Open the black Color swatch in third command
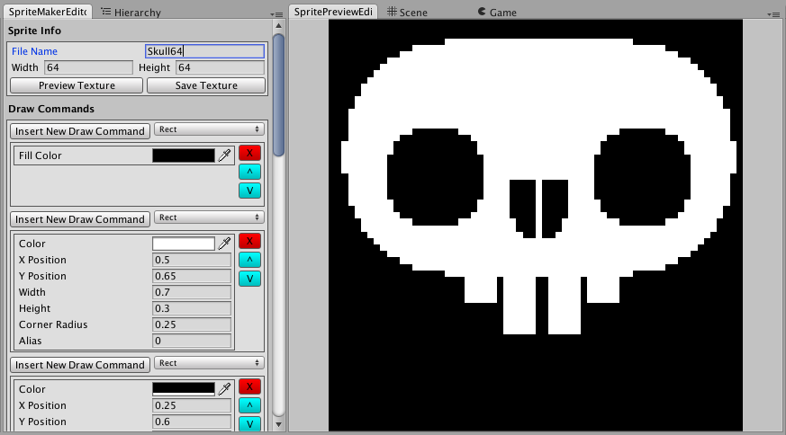This screenshot has height=435, width=786. [184, 389]
